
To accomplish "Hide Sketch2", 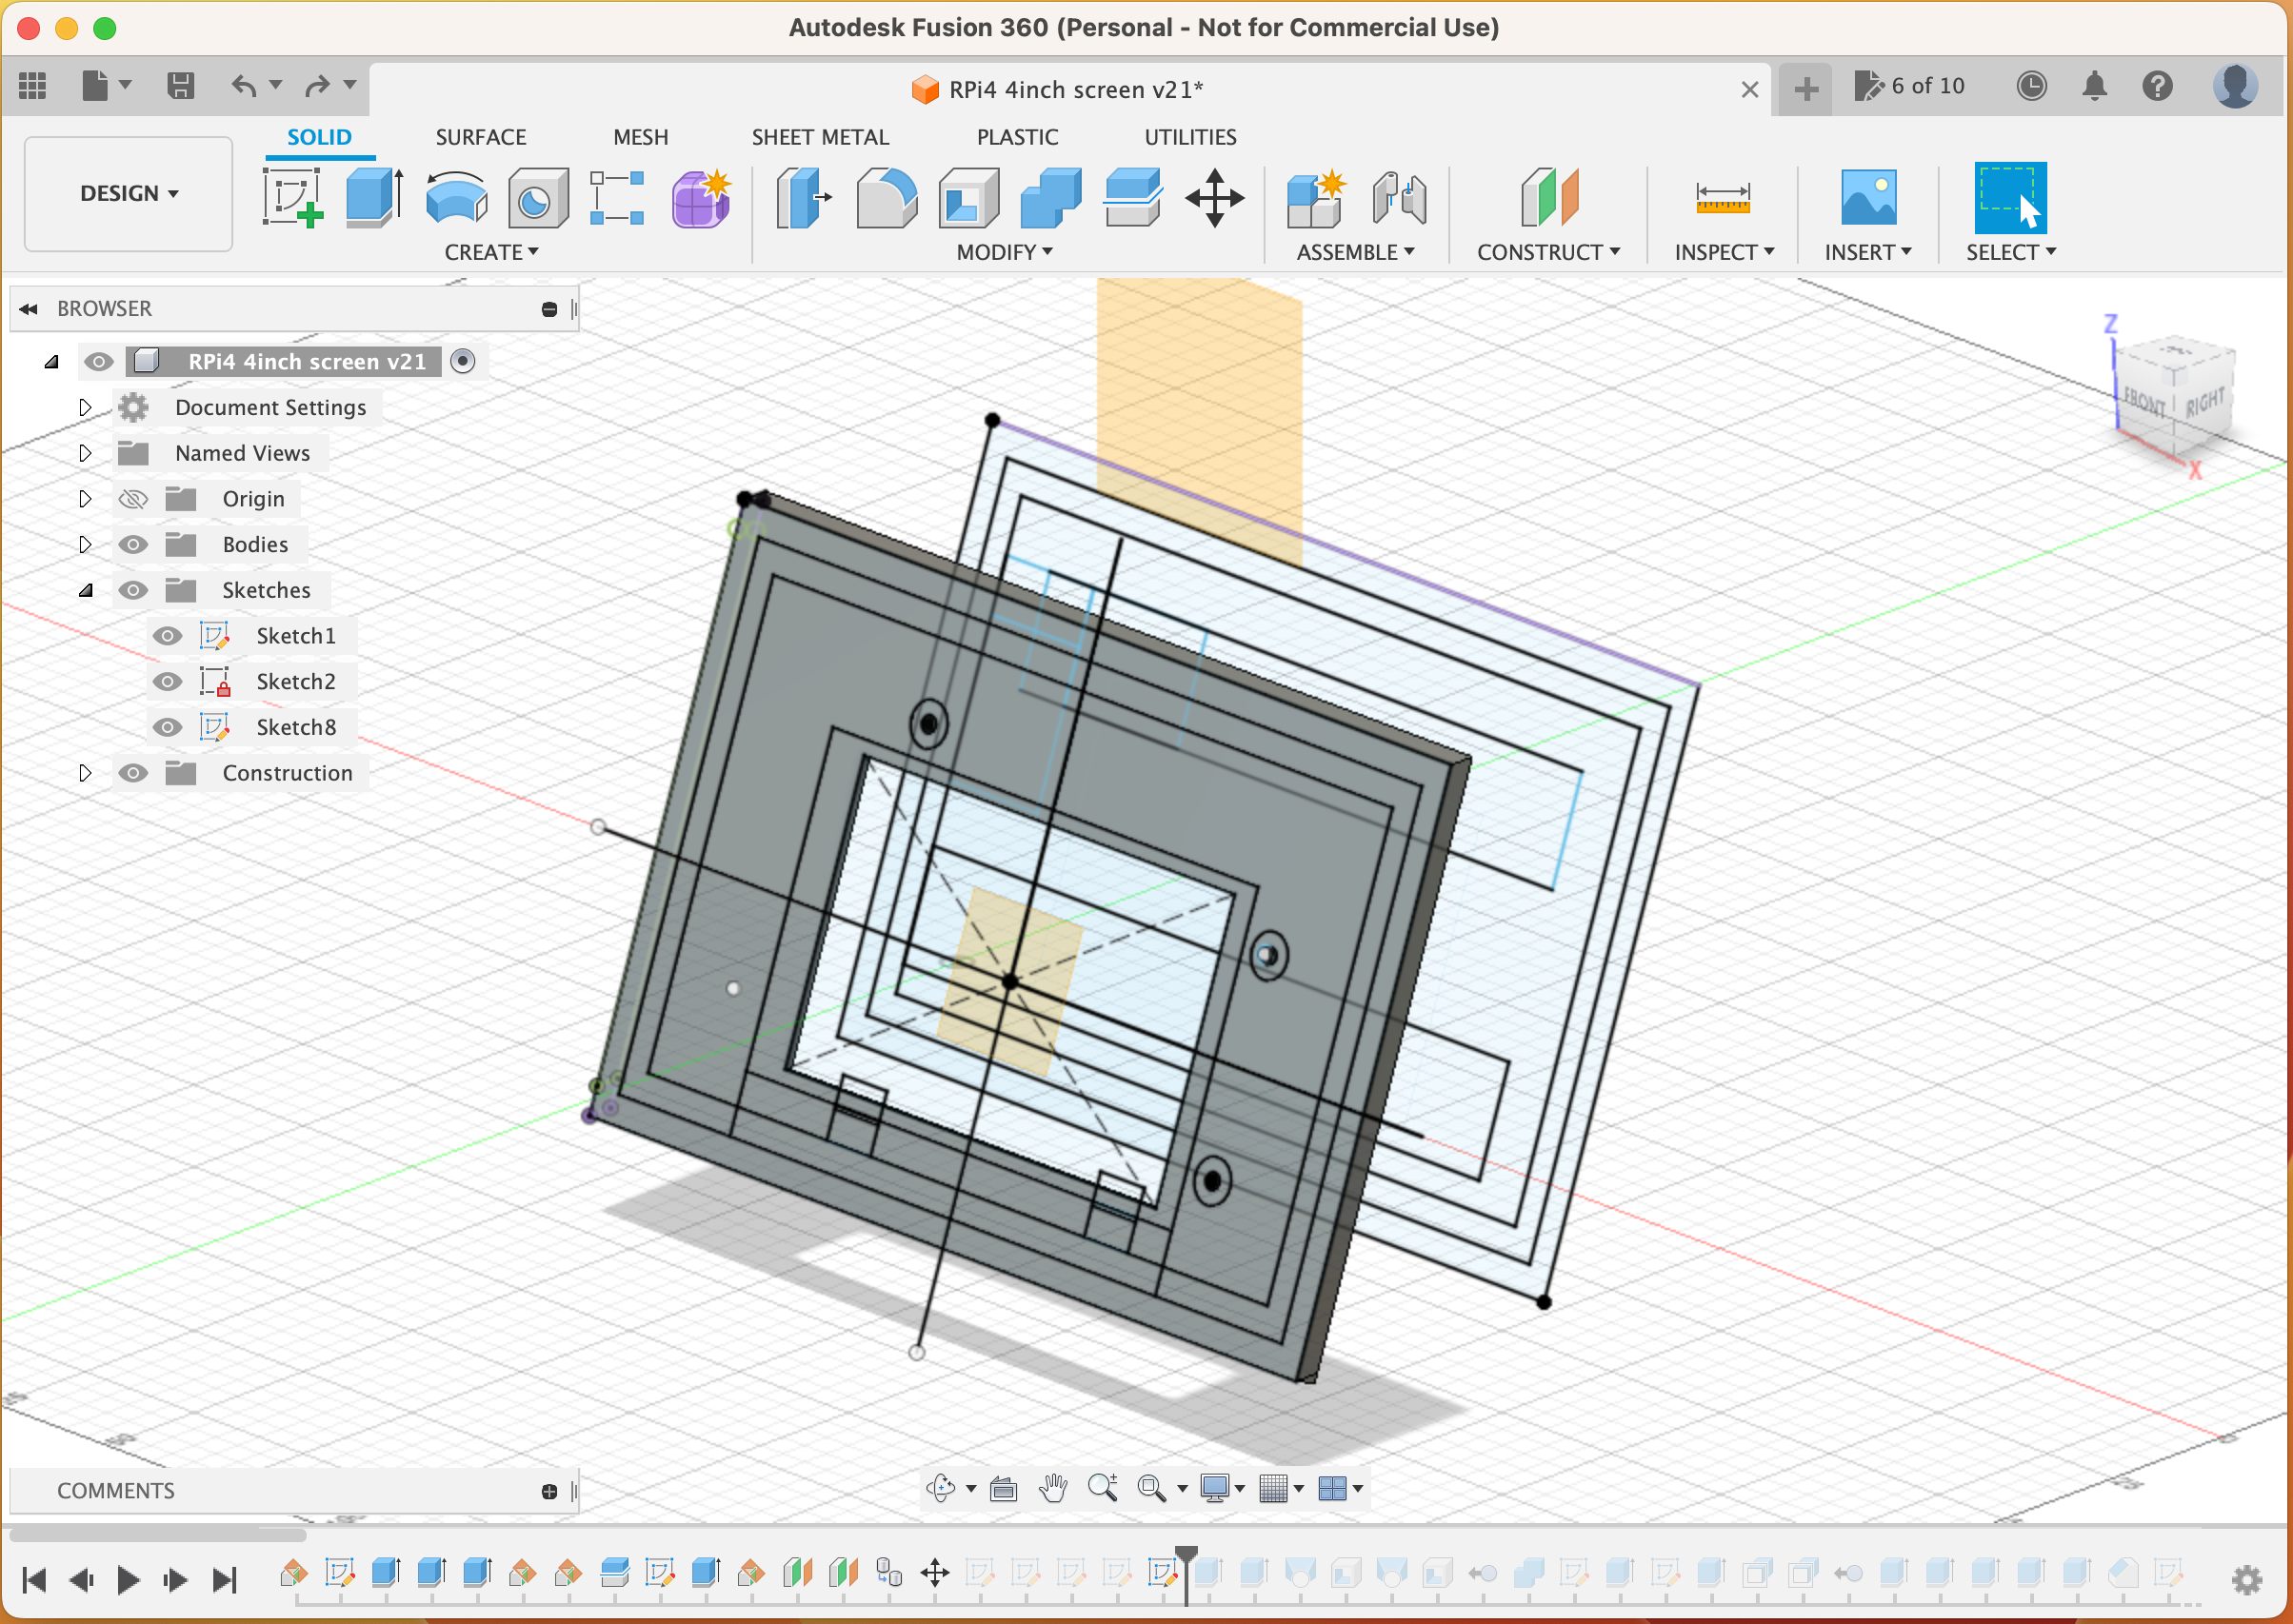I will [x=167, y=682].
